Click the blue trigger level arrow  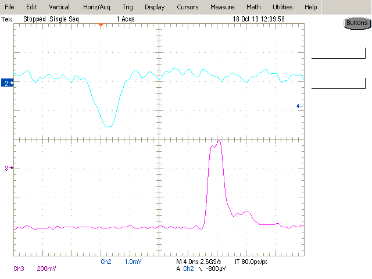coord(300,106)
